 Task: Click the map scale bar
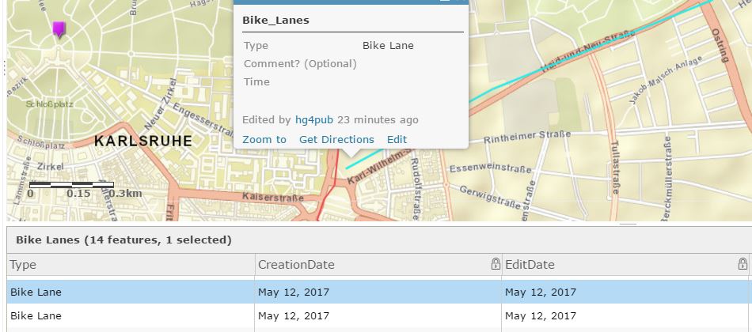pyautogui.click(x=71, y=184)
